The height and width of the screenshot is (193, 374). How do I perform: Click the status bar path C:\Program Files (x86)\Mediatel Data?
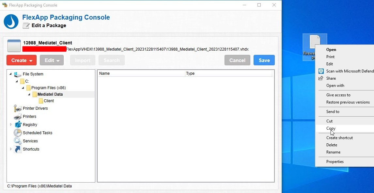[x=39, y=186]
